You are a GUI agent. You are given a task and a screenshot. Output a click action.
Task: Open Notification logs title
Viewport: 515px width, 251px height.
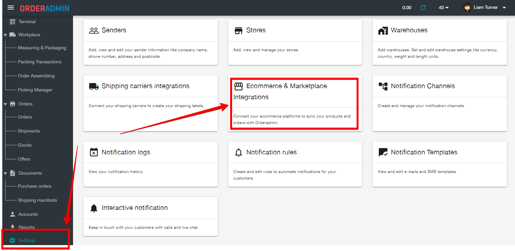(x=126, y=152)
